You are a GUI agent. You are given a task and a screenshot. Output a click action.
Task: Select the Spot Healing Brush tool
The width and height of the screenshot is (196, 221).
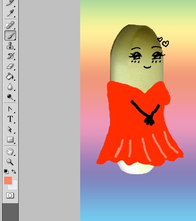pos(10,25)
